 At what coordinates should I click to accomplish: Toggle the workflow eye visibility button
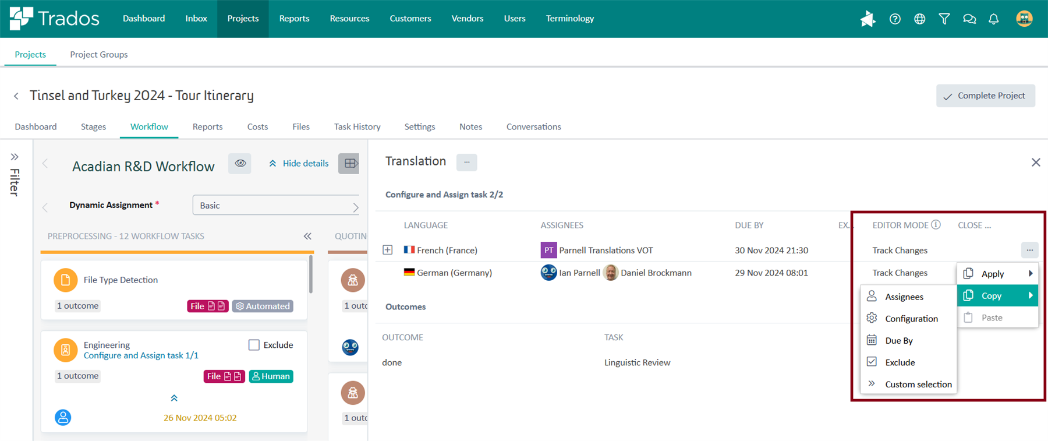pos(240,164)
